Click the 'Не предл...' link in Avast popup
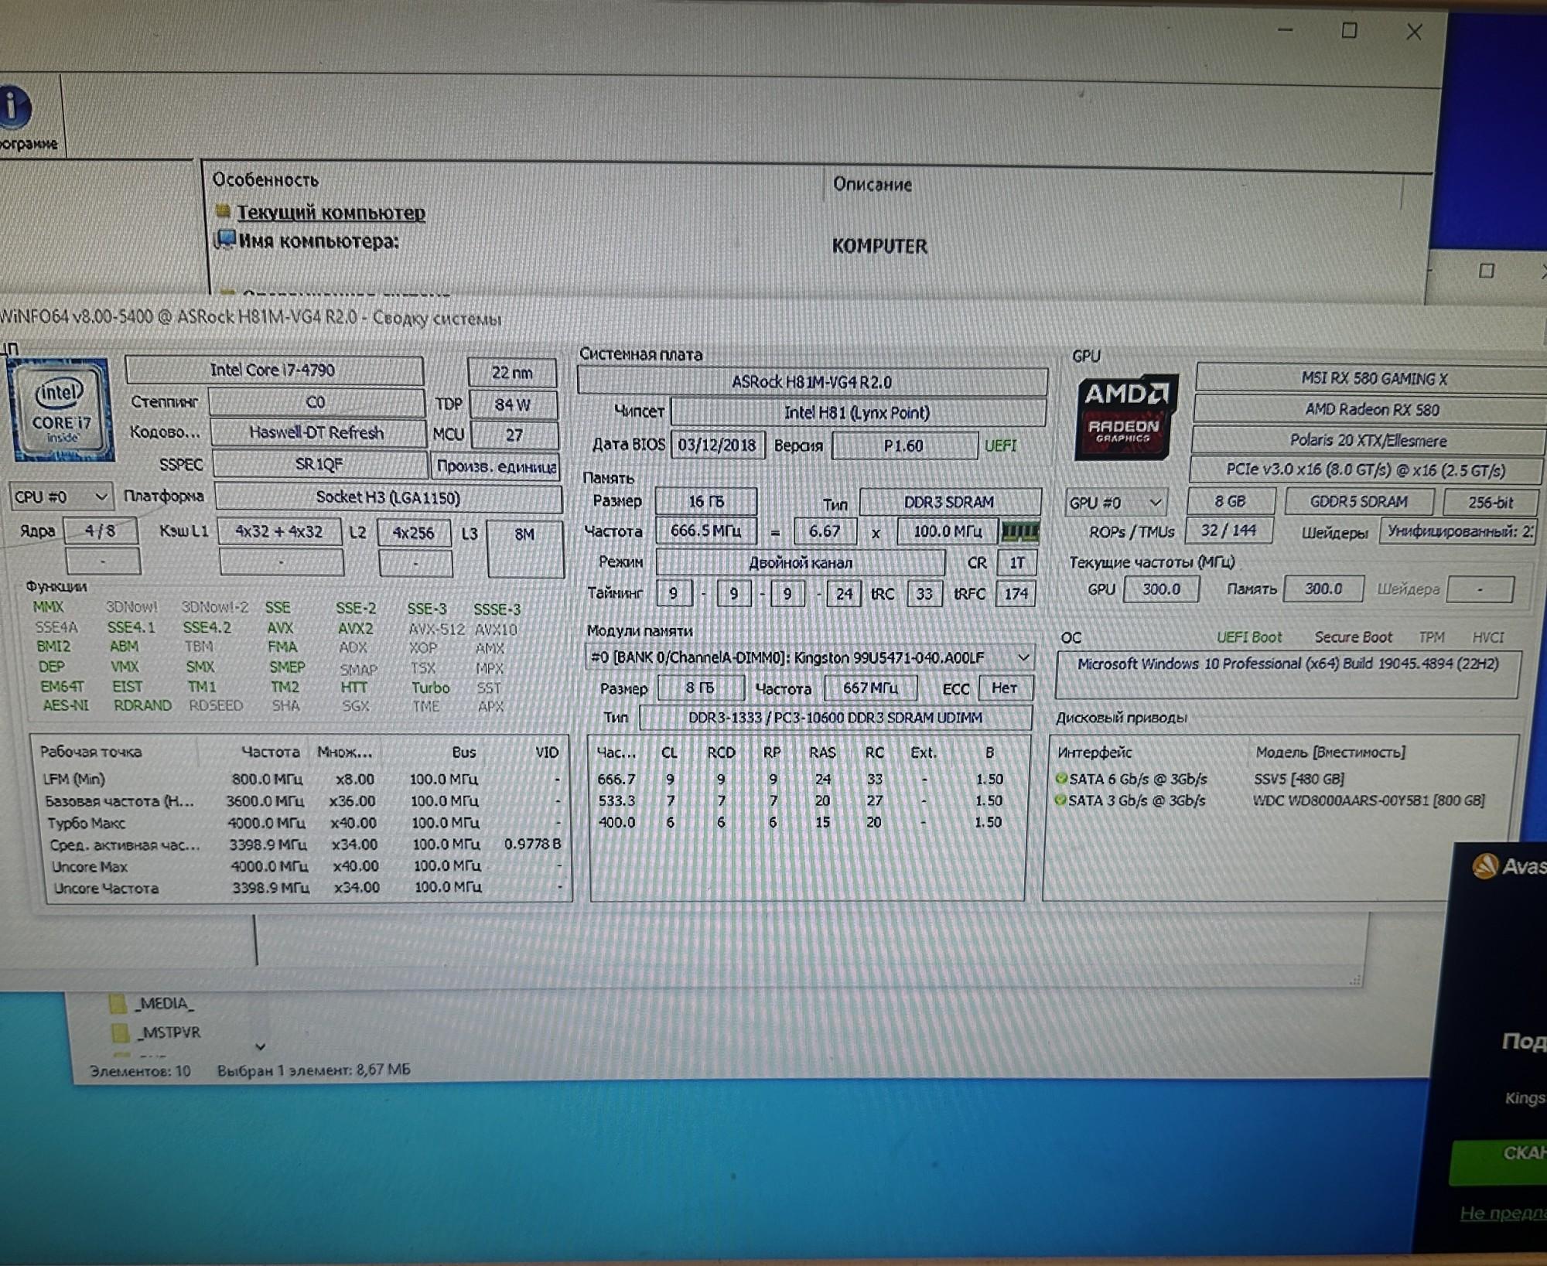The image size is (1547, 1266). [1503, 1213]
